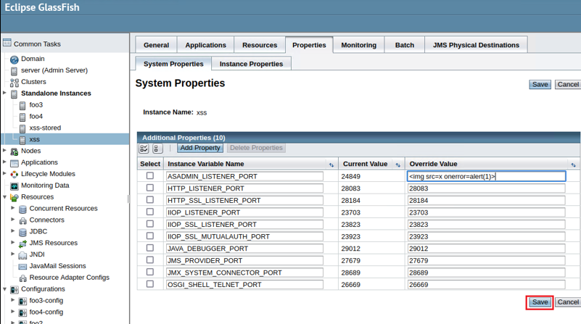Check the JMS_PROVIDER_PORT row checkbox

(149, 260)
